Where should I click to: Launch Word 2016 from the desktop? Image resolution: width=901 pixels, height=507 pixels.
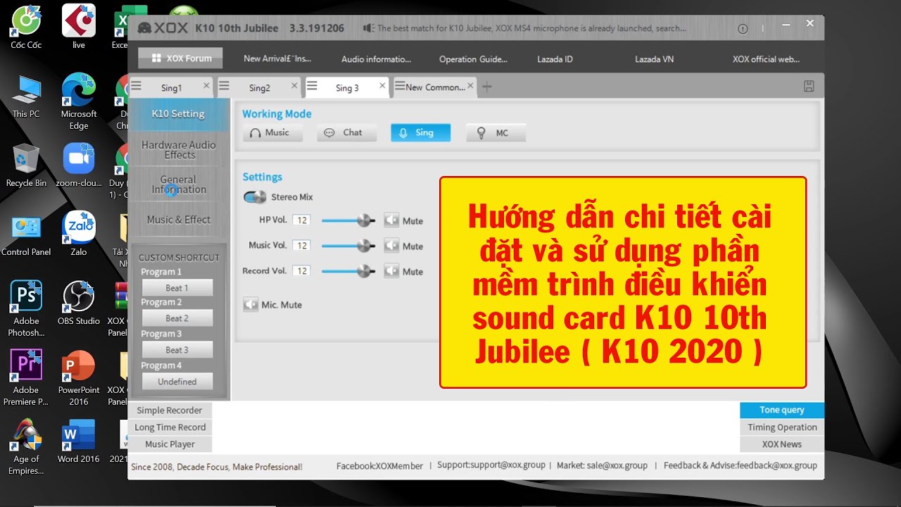79,441
